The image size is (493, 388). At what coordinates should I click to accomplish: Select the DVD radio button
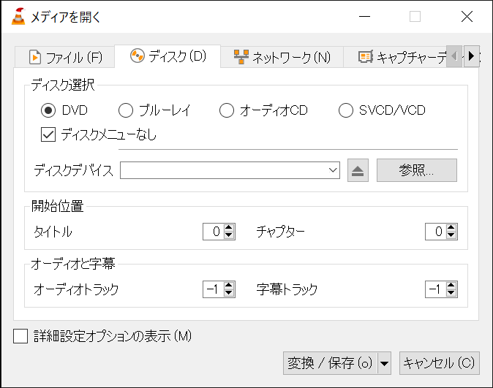pos(48,110)
